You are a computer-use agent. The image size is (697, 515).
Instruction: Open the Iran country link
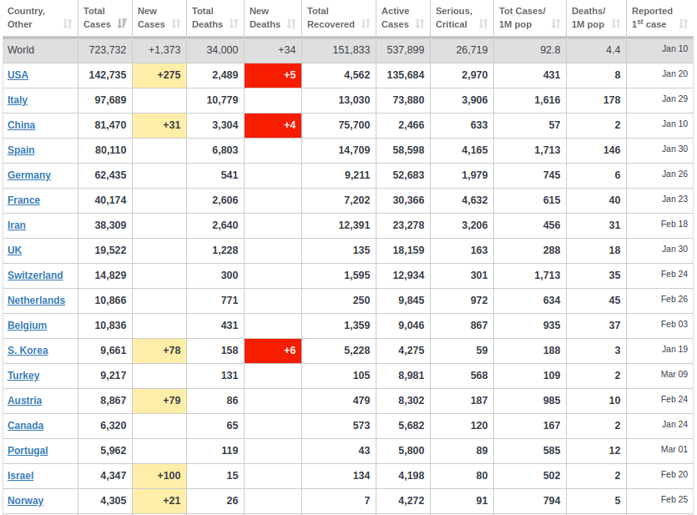tap(17, 225)
